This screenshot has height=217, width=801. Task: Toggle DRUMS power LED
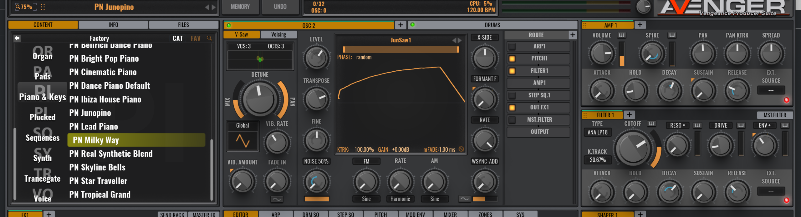(x=412, y=25)
